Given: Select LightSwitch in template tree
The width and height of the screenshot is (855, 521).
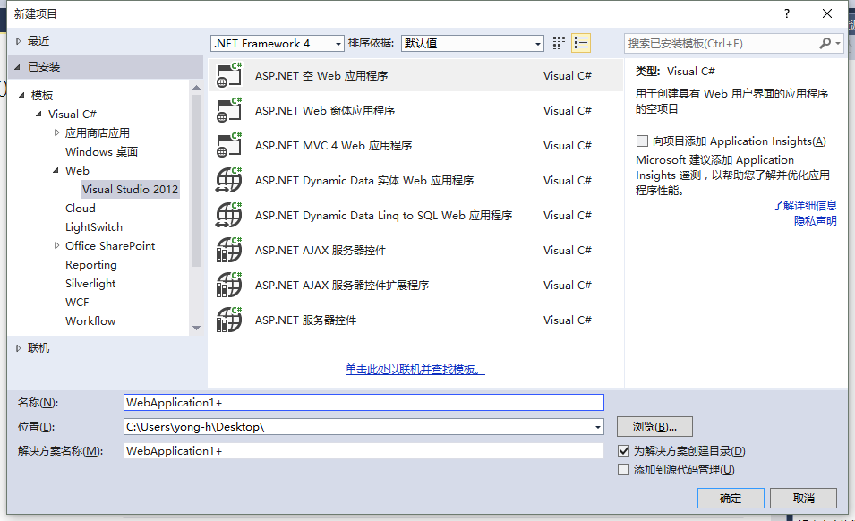Looking at the screenshot, I should pos(94,226).
